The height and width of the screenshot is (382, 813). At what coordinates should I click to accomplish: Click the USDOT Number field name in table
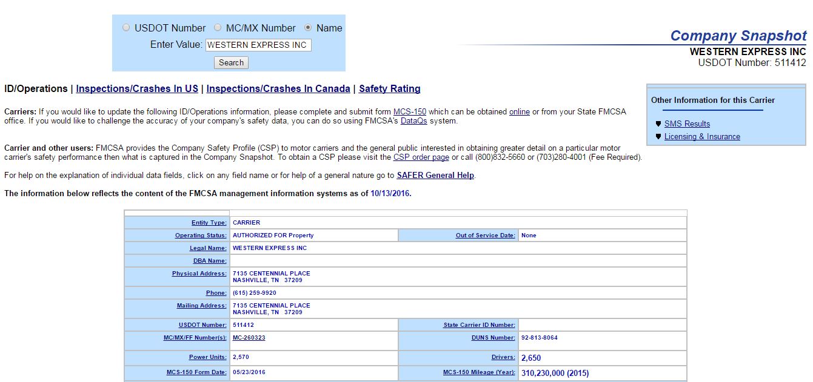202,325
